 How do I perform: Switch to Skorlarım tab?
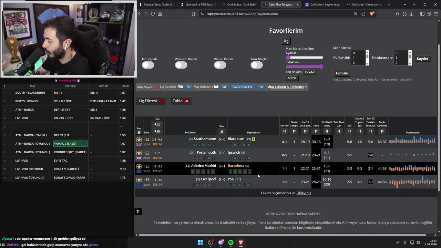tap(364, 4)
